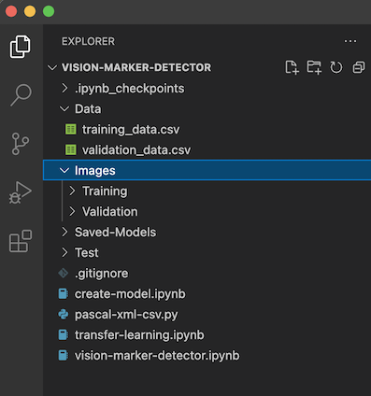This screenshot has height=396, width=371.
Task: Open the Run and Debug view
Action: point(21,192)
